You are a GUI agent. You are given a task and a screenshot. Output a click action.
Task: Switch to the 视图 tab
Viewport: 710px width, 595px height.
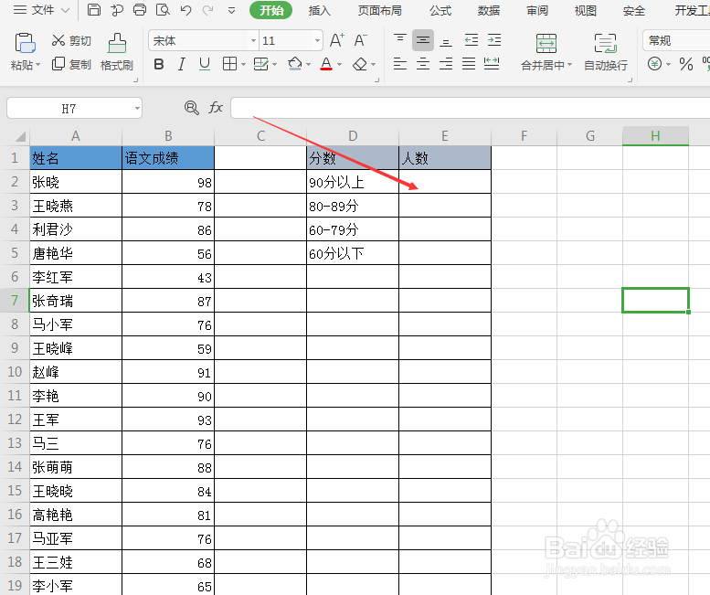point(585,10)
